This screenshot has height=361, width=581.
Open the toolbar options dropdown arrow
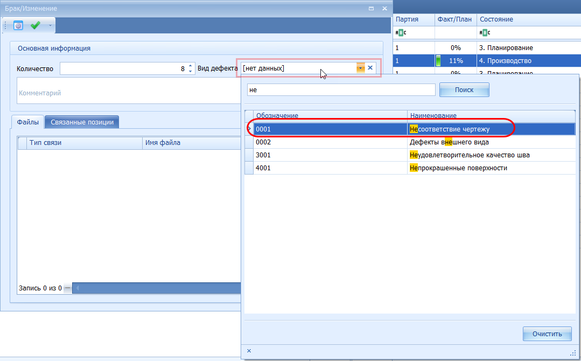pyautogui.click(x=50, y=25)
